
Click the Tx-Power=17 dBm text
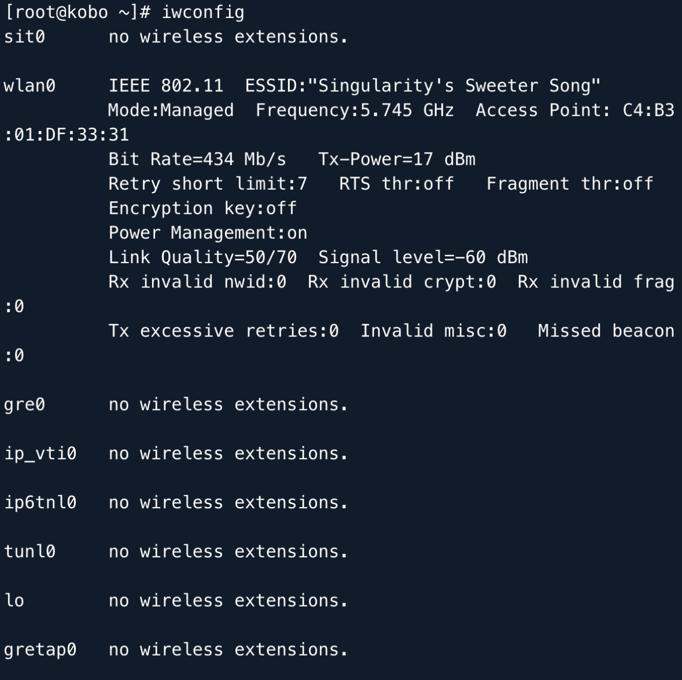pos(397,160)
